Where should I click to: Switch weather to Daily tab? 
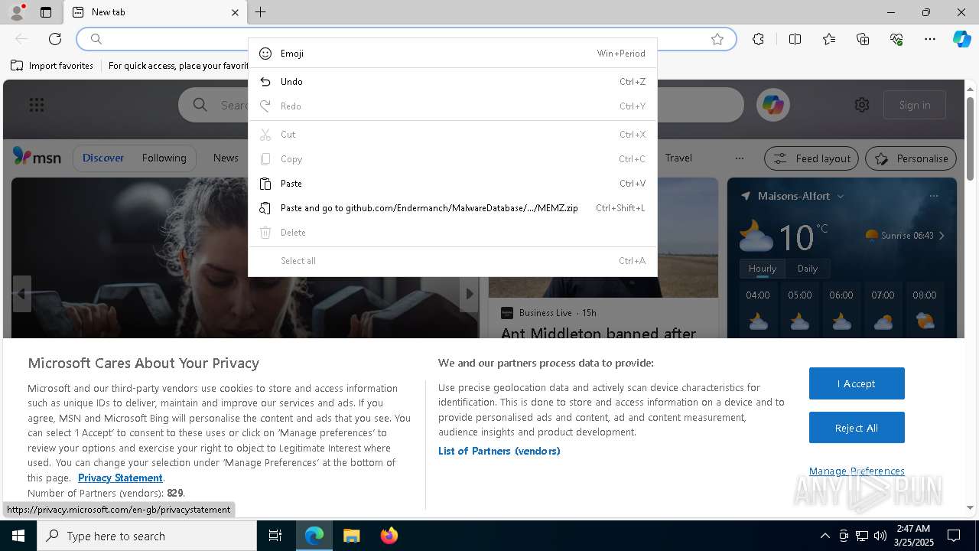(808, 269)
